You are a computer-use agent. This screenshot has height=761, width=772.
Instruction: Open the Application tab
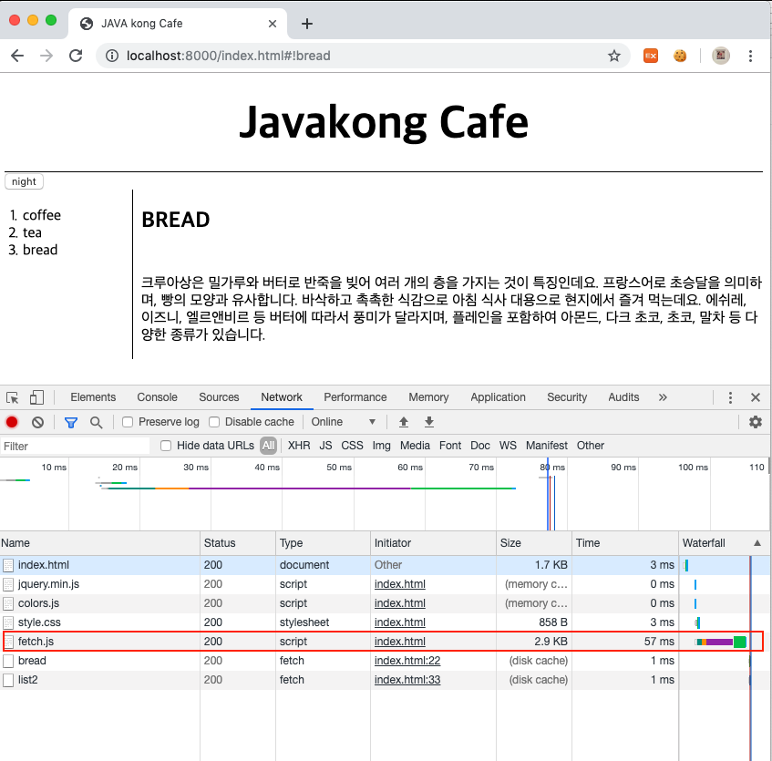498,397
